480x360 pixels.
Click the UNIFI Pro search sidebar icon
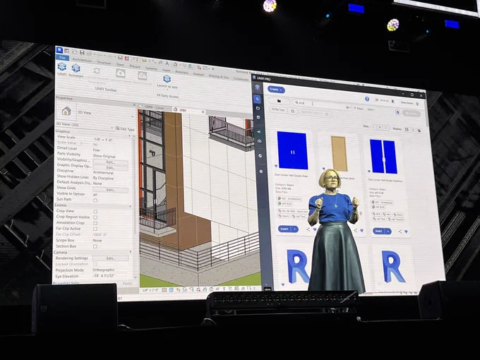pyautogui.click(x=258, y=99)
